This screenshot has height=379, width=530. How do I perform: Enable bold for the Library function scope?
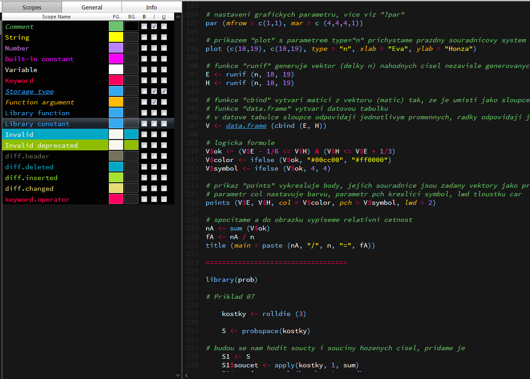(144, 113)
